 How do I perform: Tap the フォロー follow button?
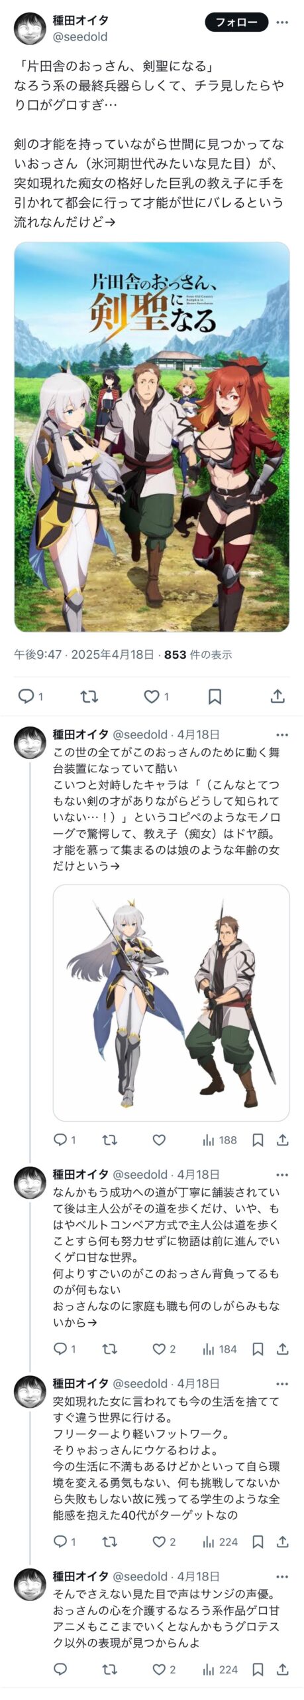click(236, 22)
